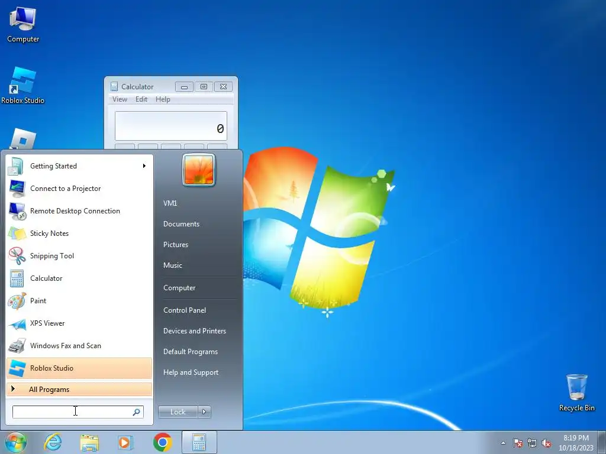Screen dimensions: 606x454
Task: Expand All Programs list
Action: tap(79, 390)
